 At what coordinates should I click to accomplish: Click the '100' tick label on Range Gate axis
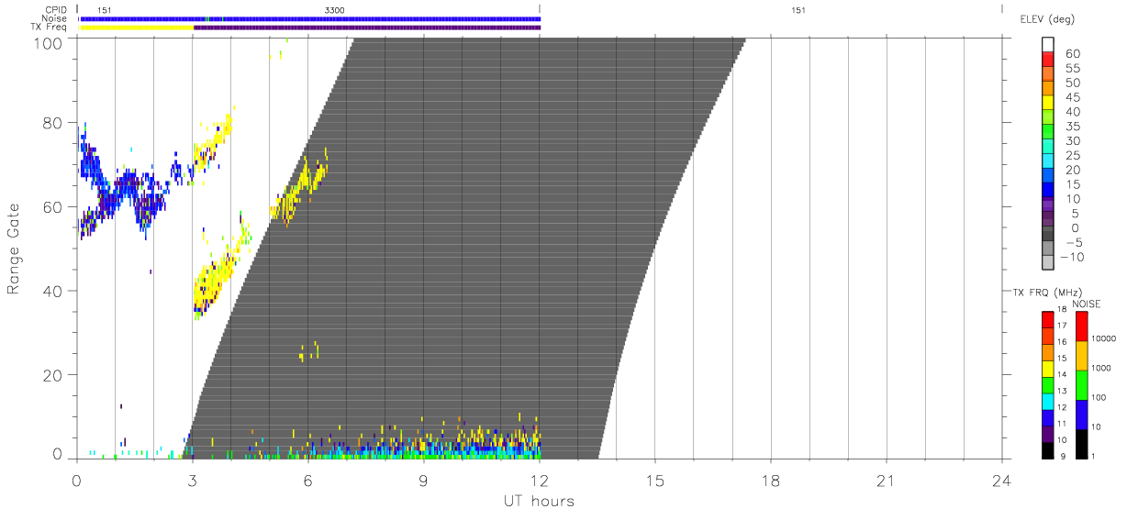click(49, 42)
